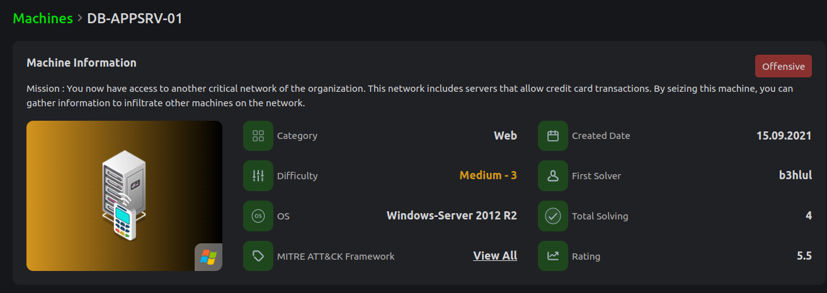
Task: Click the Difficulty sliders icon
Action: point(258,176)
